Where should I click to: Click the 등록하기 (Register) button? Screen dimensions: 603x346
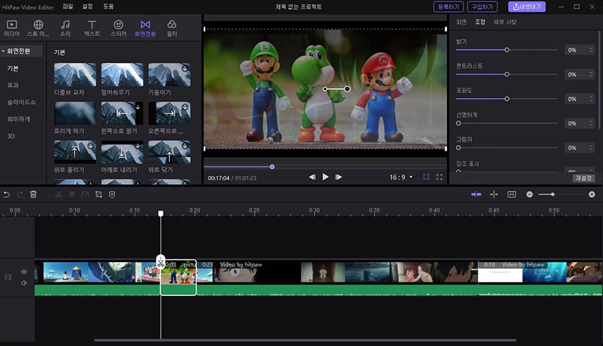tap(449, 6)
